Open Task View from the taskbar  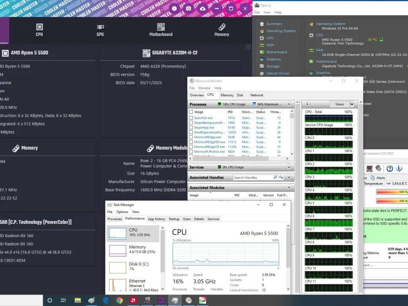[x=63, y=300]
